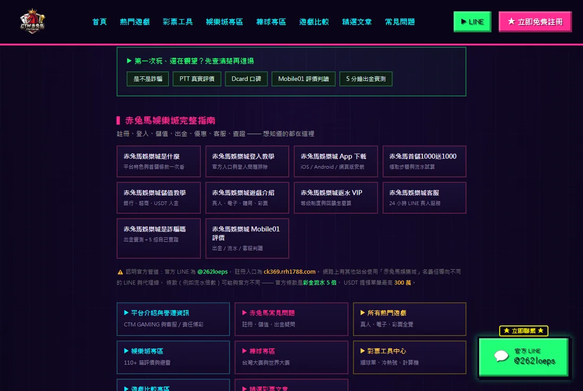Go to 娛樂城專區 in navigation bar
The image size is (583, 391).
[225, 22]
